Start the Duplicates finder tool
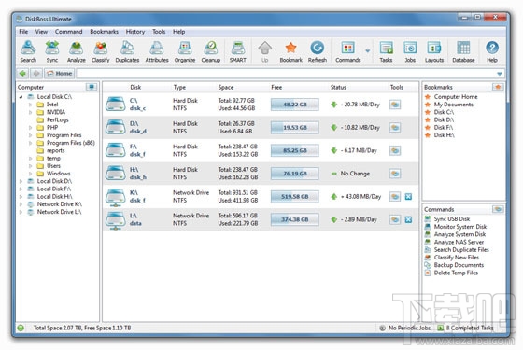The height and width of the screenshot is (350, 523). 127,51
